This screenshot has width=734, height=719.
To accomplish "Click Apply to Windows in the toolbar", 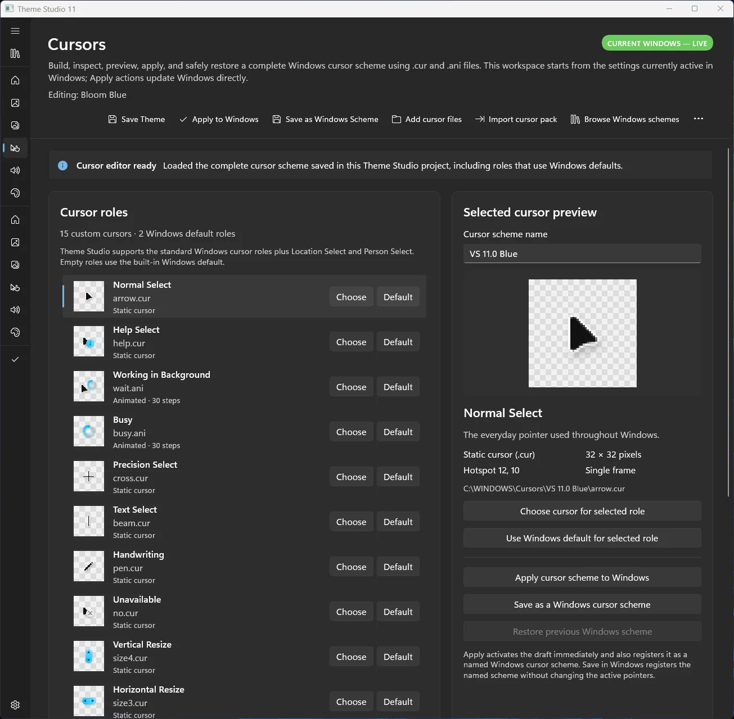I will 219,119.
